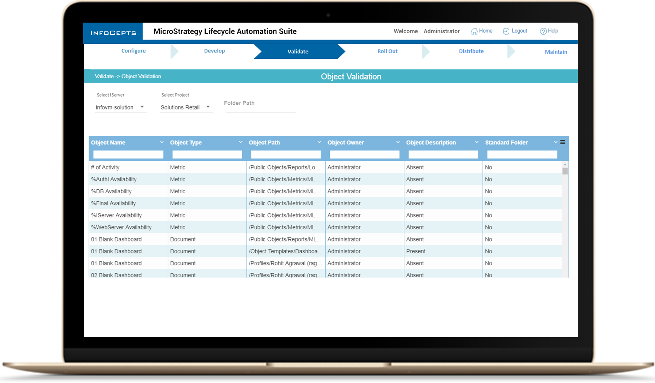Go to the Develop stage tab
Screen dimensions: 655x383
[x=214, y=51]
